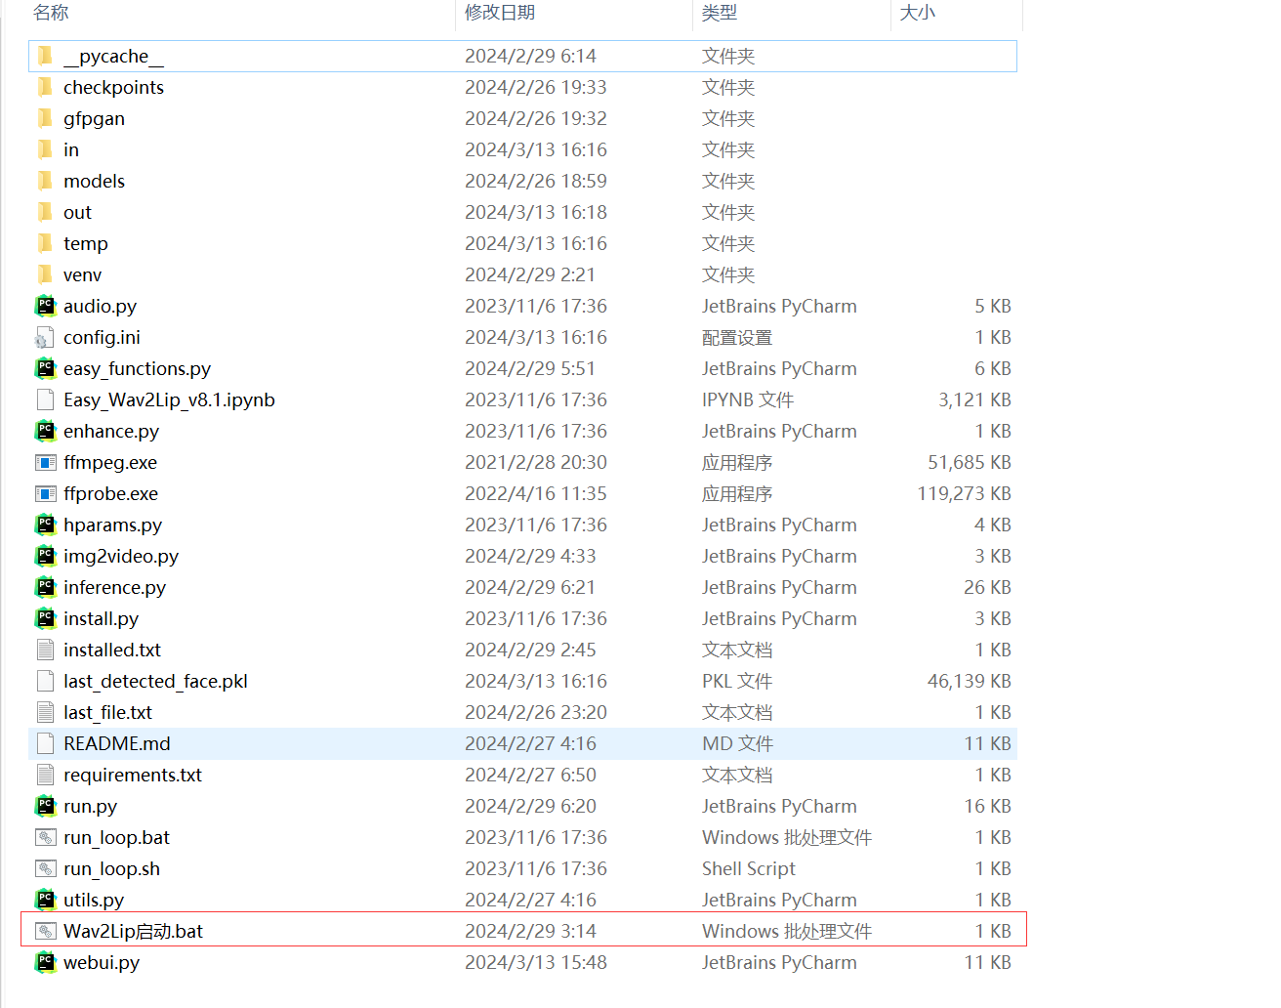Click the webui.py file name
This screenshot has height=1008, width=1281.
pyautogui.click(x=102, y=962)
